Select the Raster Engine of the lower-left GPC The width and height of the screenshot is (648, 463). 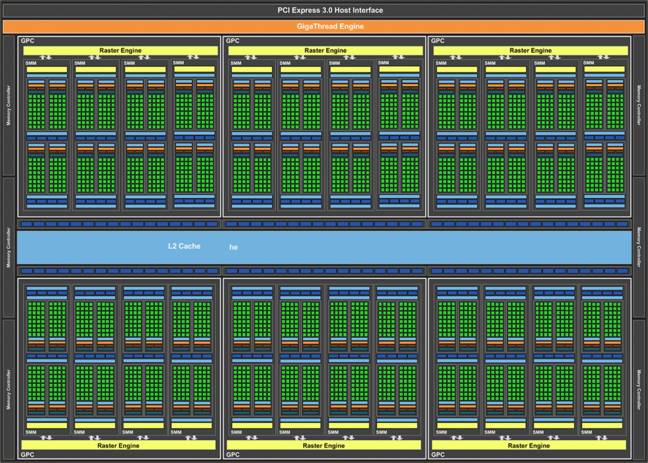coord(118,445)
